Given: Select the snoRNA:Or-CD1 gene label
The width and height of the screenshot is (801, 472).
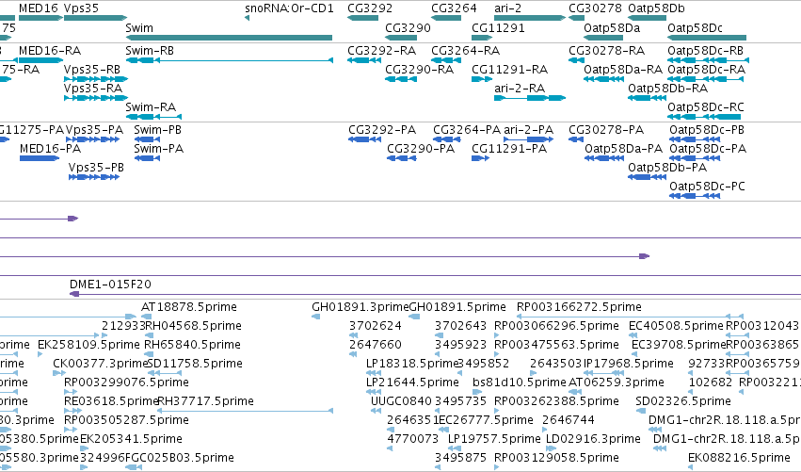Looking at the screenshot, I should [x=289, y=8].
